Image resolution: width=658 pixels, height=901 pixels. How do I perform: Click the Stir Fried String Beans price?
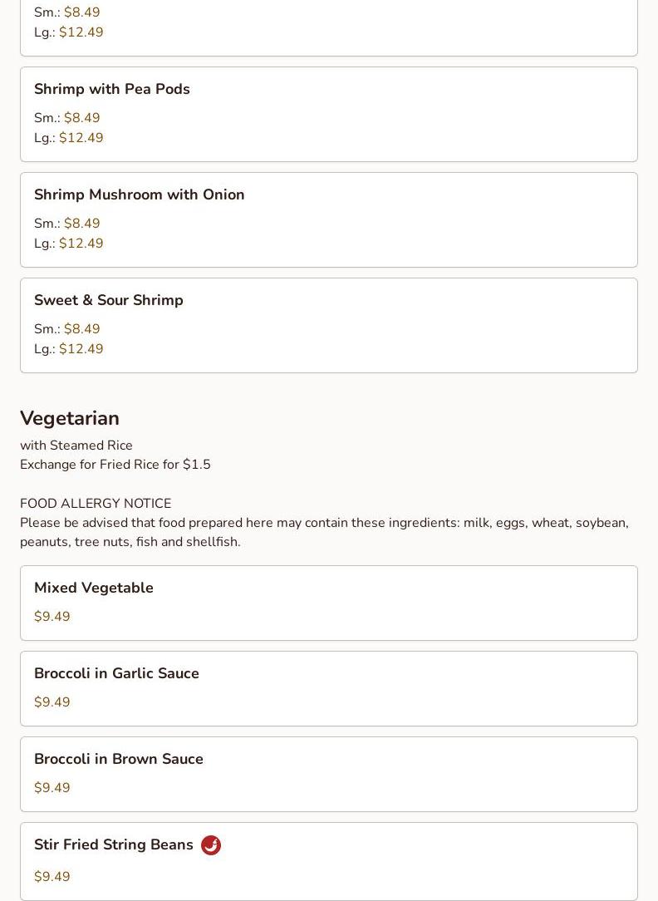pos(52,877)
